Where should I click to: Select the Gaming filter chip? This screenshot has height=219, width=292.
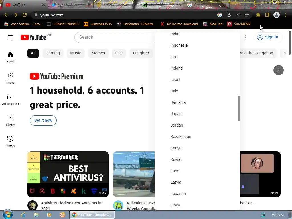point(53,53)
